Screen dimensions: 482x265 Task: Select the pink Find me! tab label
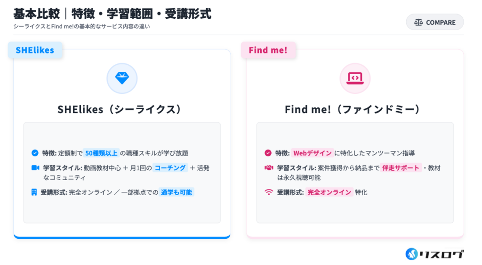pyautogui.click(x=268, y=50)
